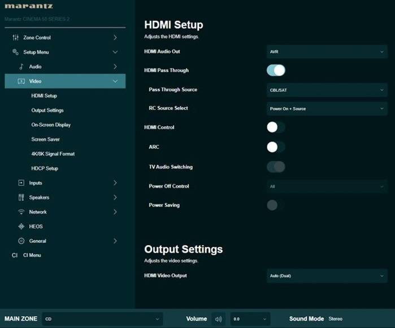The image size is (395, 328).
Task: Click the Sound Mode label
Action: click(307, 319)
